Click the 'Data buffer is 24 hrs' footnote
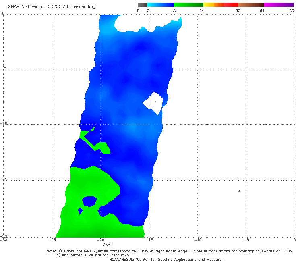The width and height of the screenshot is (298, 262). (x=93, y=255)
